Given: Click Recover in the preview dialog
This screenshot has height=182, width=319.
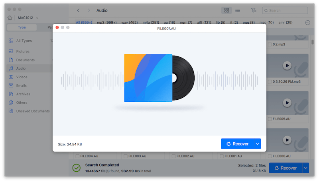Looking at the screenshot, I should pos(237,144).
